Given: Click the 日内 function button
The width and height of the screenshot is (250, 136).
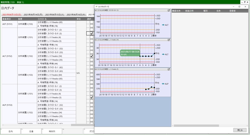Looking at the screenshot, I should (x=11, y=131).
